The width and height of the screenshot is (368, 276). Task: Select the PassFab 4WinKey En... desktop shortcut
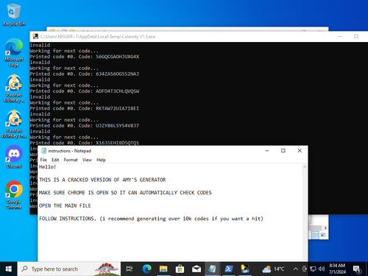pyautogui.click(x=14, y=124)
